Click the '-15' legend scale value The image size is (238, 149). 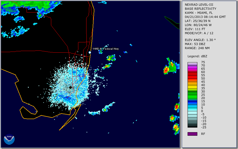pos(204,121)
